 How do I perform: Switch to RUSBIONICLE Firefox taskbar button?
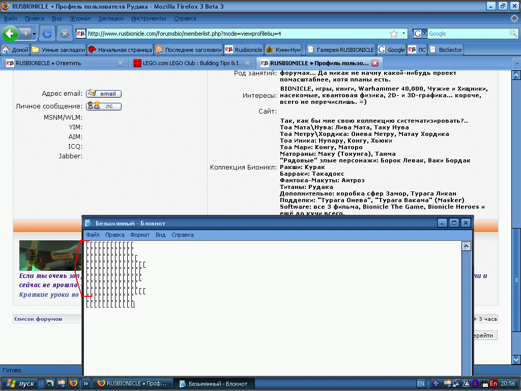[x=133, y=383]
